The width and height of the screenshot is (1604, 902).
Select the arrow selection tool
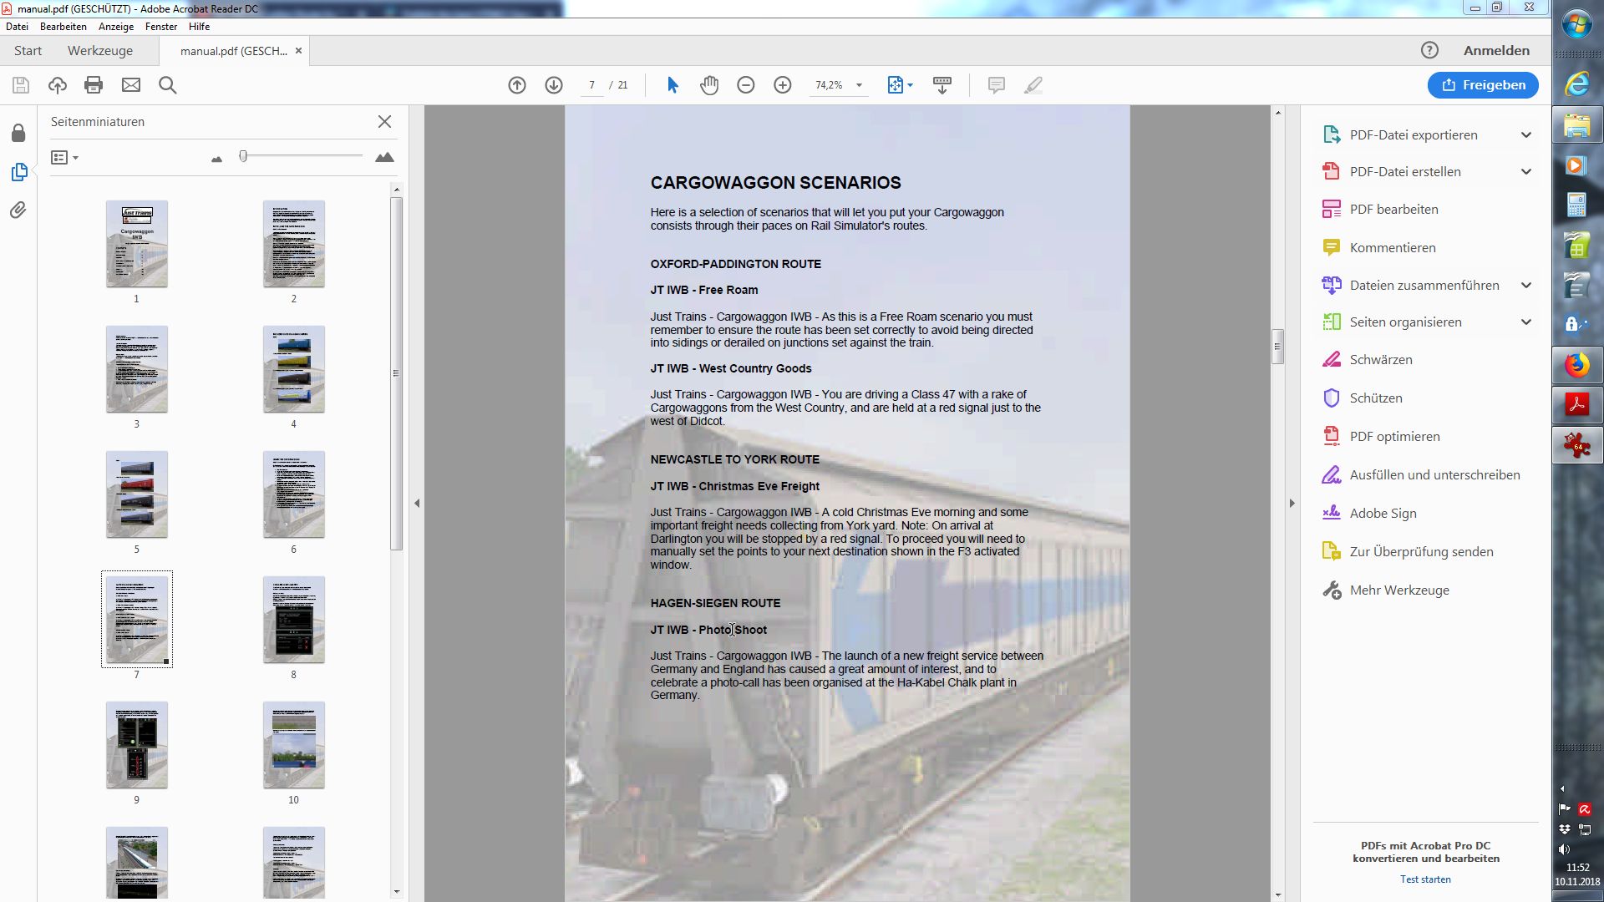[x=673, y=85]
